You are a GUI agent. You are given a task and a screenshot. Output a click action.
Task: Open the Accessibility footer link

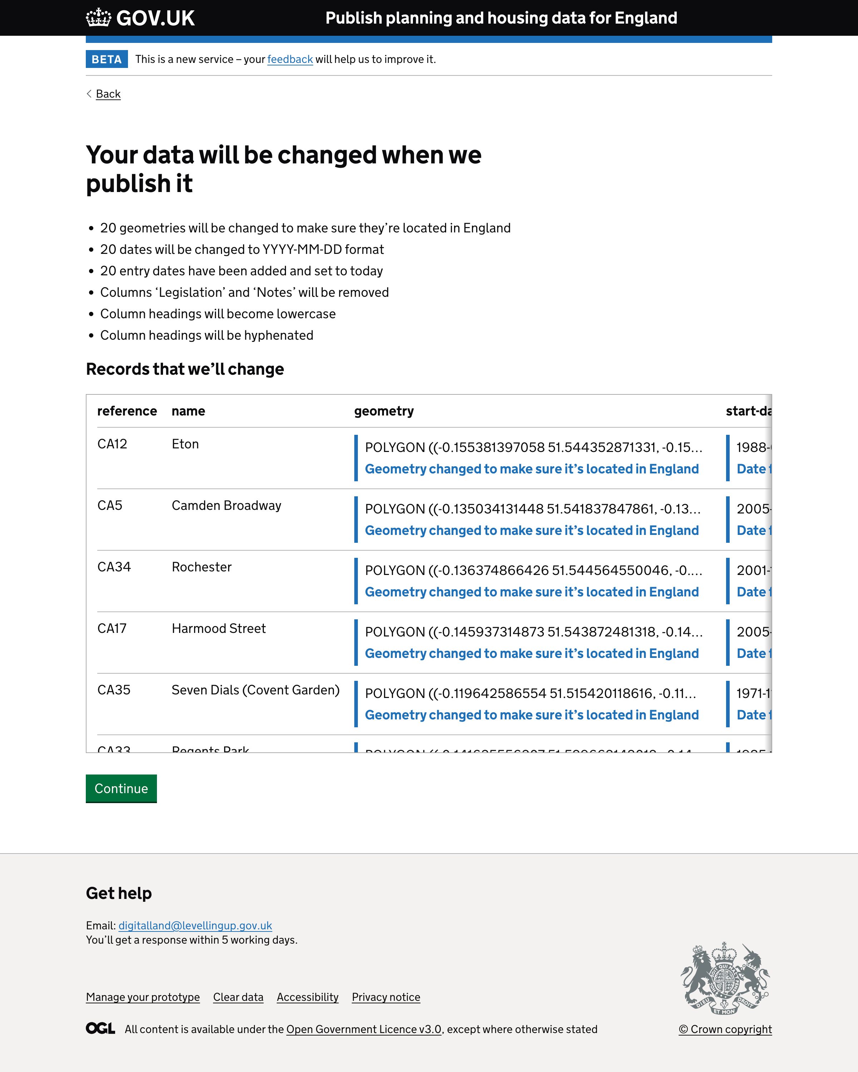click(307, 997)
